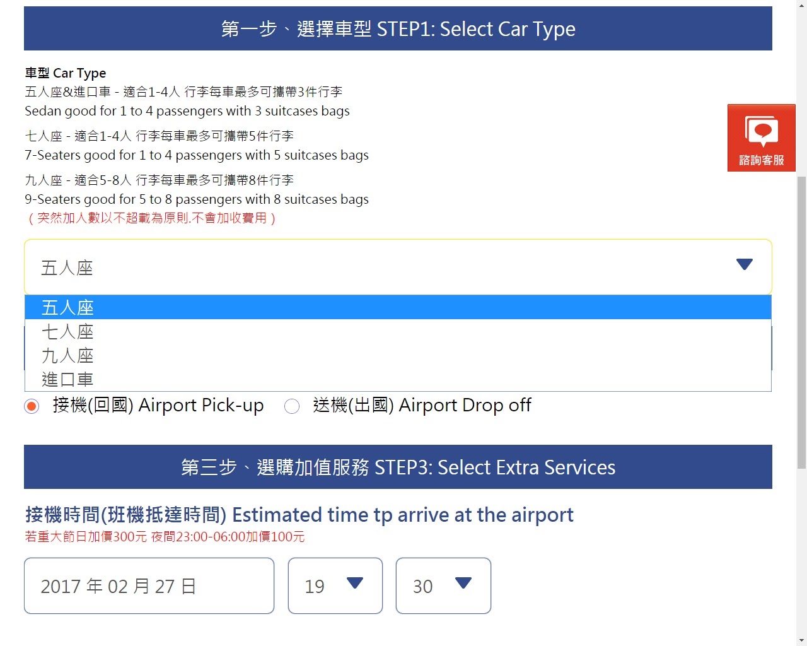Click the red holiday surcharge note

[165, 537]
